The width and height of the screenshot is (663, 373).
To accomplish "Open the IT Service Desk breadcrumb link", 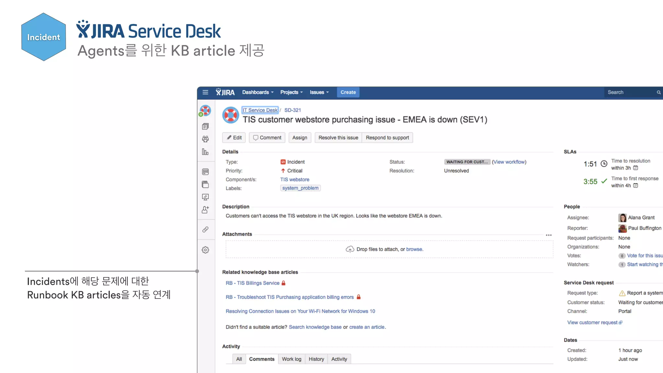I will pyautogui.click(x=260, y=110).
